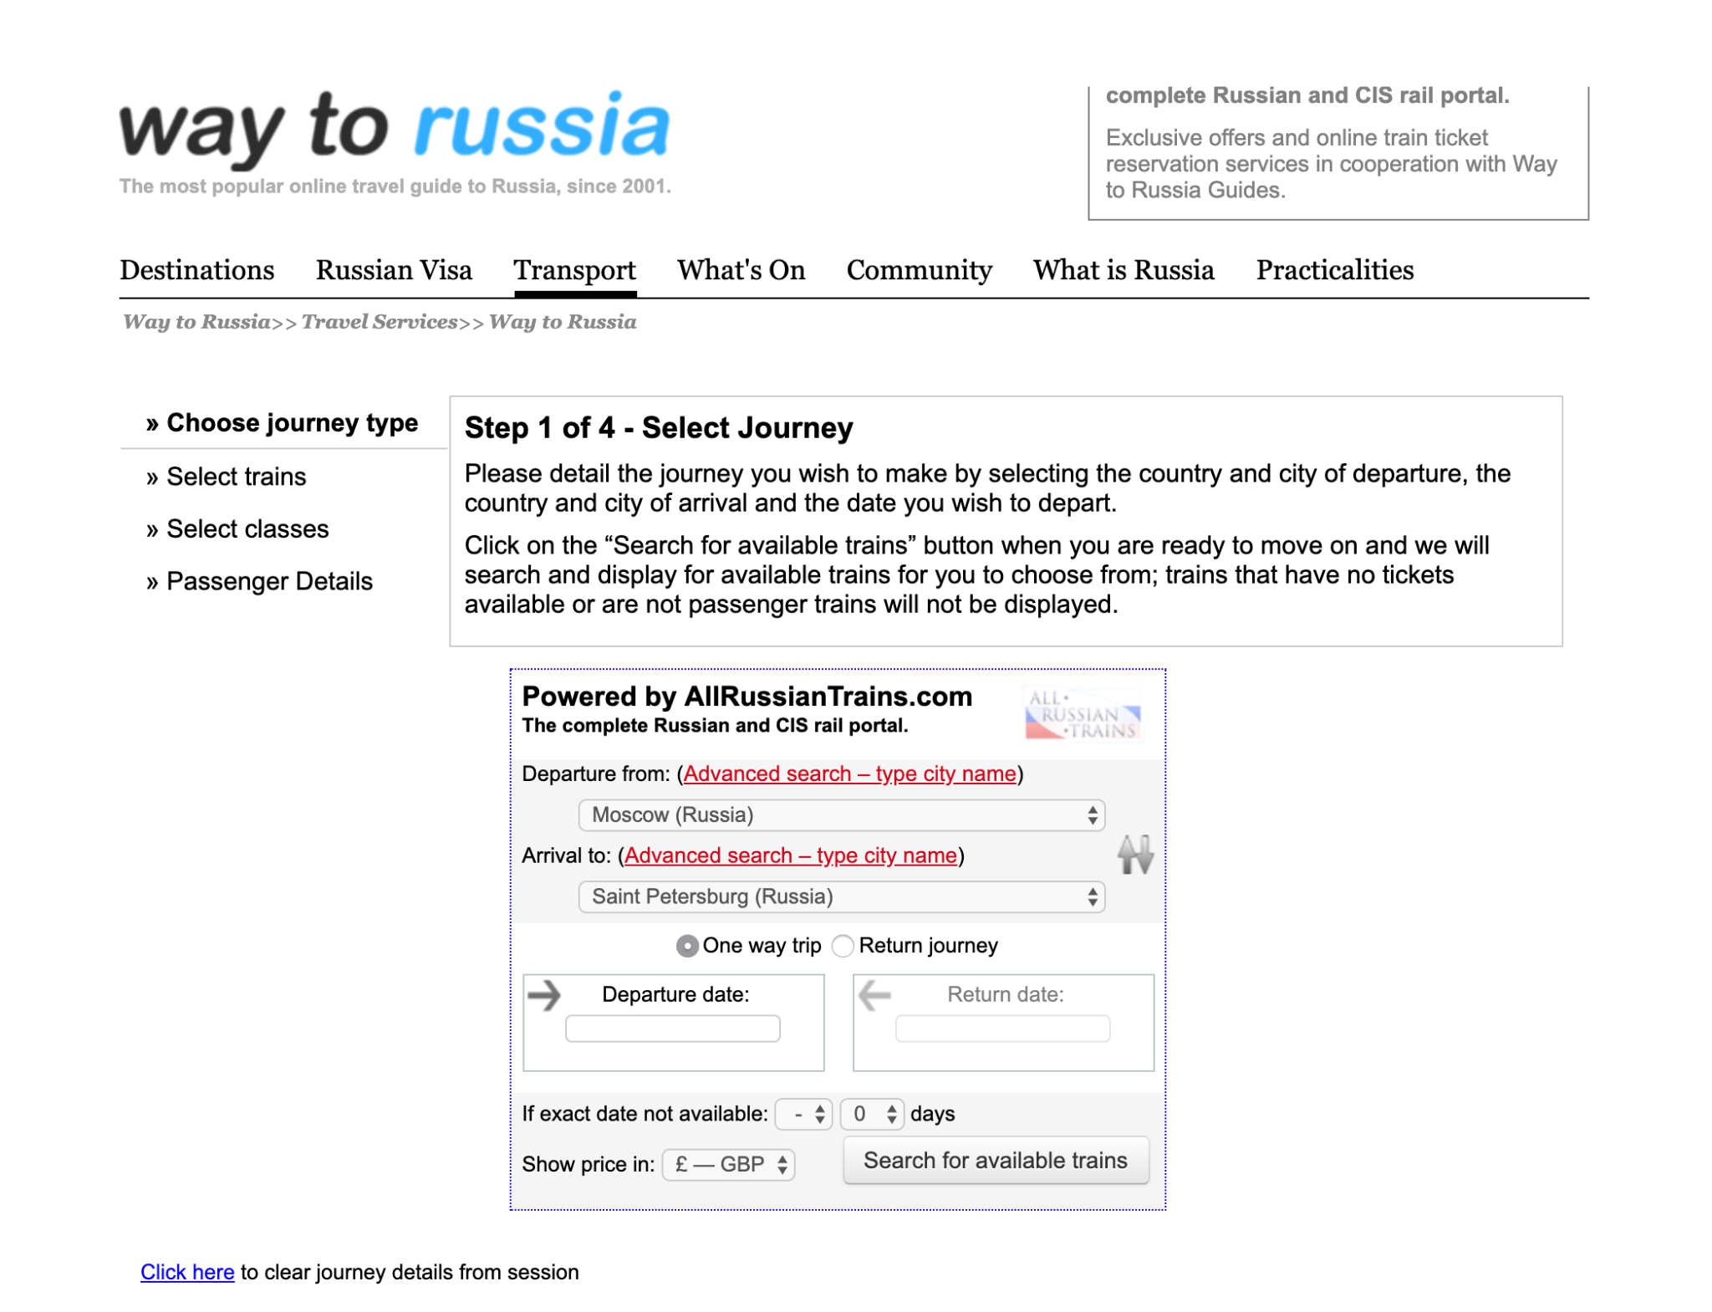Viewport: 1712px width, 1312px height.
Task: Click the return date left arrow icon
Action: pyautogui.click(x=874, y=995)
